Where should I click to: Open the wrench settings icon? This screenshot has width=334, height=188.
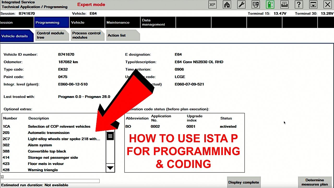(241, 4)
